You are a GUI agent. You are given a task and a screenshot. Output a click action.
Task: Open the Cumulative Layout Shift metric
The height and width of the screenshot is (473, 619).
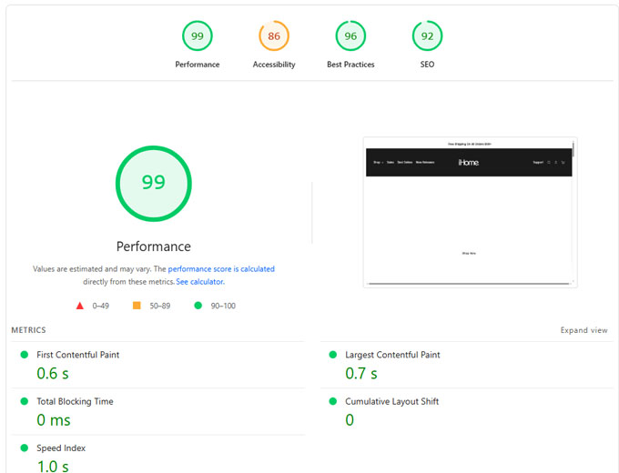tap(392, 401)
